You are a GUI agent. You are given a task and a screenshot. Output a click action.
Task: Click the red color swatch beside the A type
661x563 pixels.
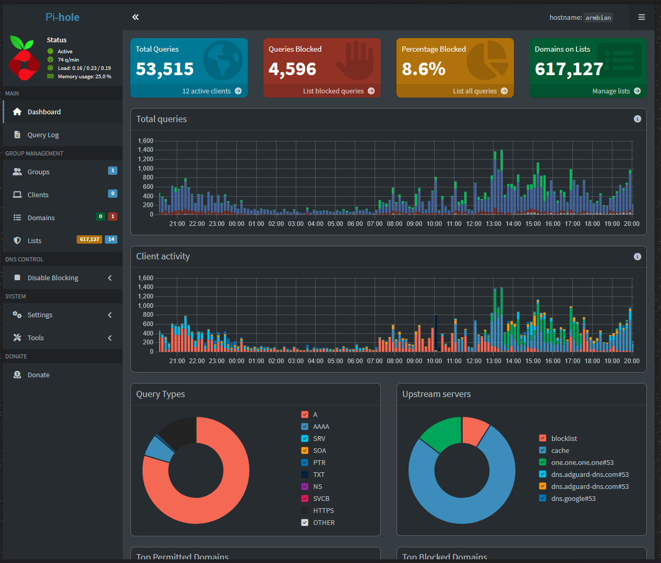pyautogui.click(x=304, y=414)
